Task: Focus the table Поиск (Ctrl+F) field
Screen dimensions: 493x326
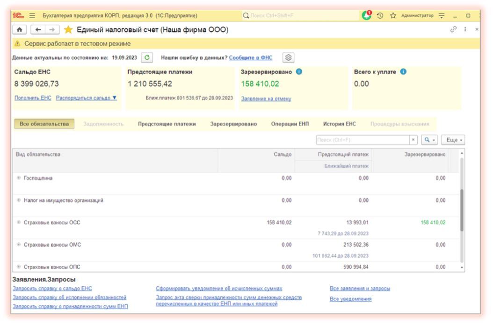Action: click(x=362, y=140)
